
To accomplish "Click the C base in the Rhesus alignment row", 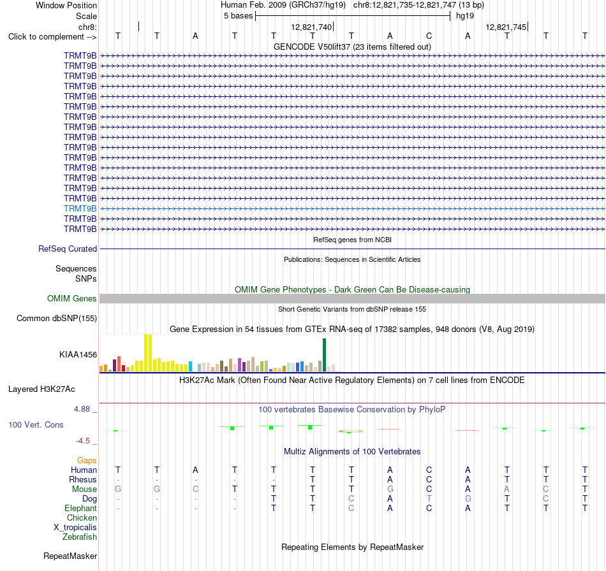I will [429, 479].
